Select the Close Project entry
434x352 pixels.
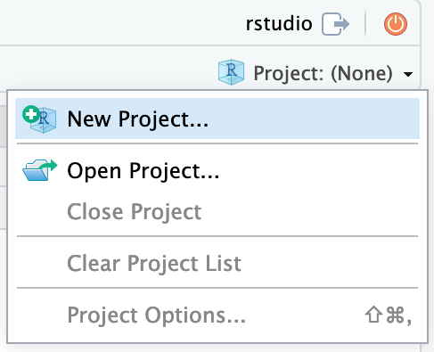point(135,212)
